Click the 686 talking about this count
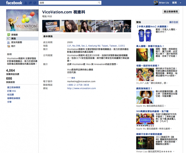This screenshot has width=186, height=153. pos(9,78)
